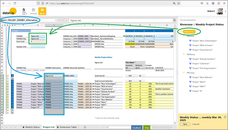
Task: Select PM Sven in the tree
Action: coord(190,36)
